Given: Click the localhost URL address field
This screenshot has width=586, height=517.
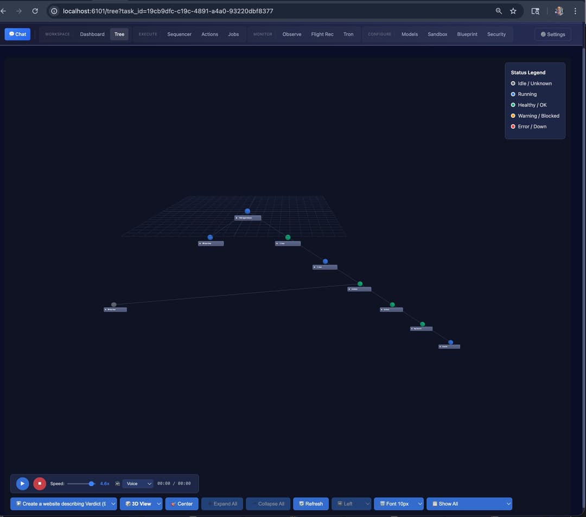Looking at the screenshot, I should pos(217,11).
